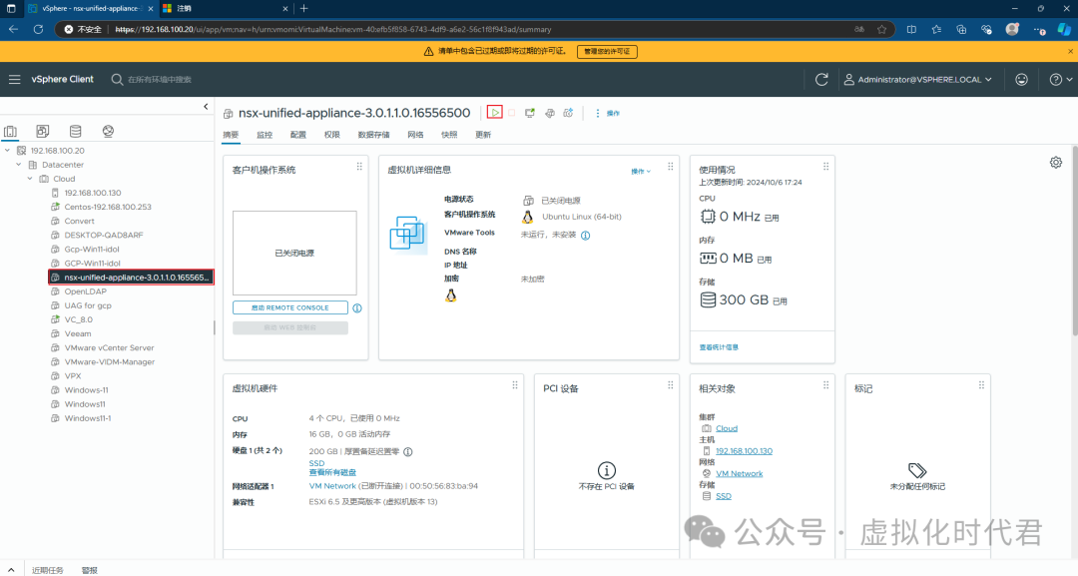Select the Veeam VM in tree

[78, 333]
